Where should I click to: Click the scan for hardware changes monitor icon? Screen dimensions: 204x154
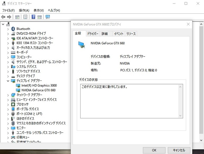48,17
